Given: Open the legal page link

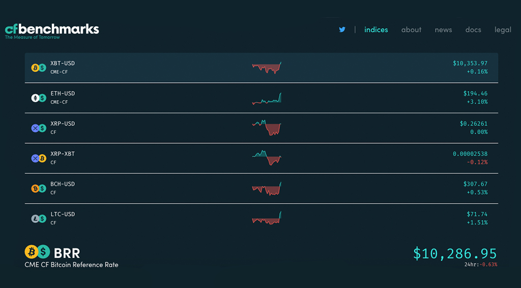Looking at the screenshot, I should coord(503,29).
